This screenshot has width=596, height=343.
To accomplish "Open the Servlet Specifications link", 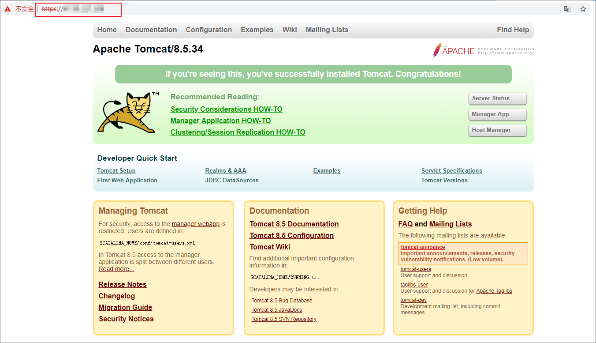I will tap(452, 170).
